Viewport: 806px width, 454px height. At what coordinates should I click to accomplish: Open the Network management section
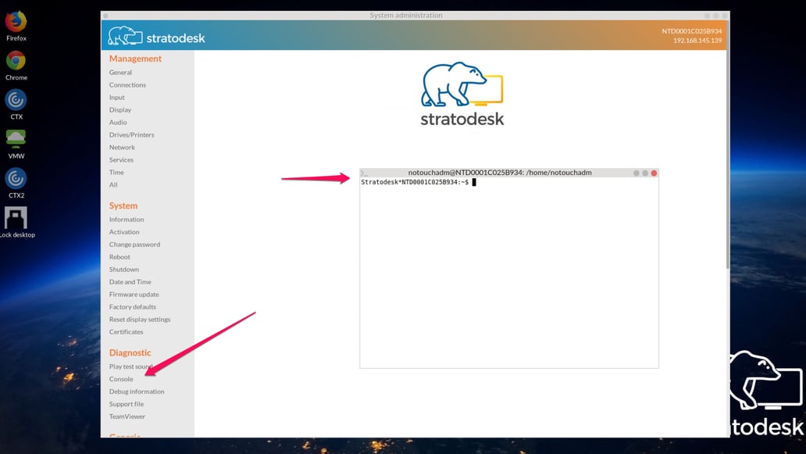click(x=122, y=147)
